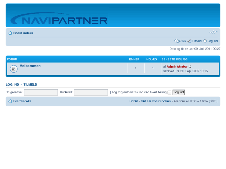226x169 pixels.
Task: Change font size with the A icon
Action: (x=213, y=32)
